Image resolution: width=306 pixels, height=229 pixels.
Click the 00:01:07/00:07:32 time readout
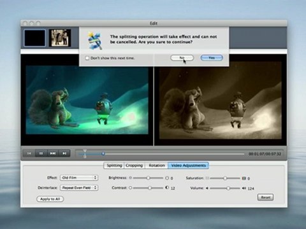pos(265,154)
